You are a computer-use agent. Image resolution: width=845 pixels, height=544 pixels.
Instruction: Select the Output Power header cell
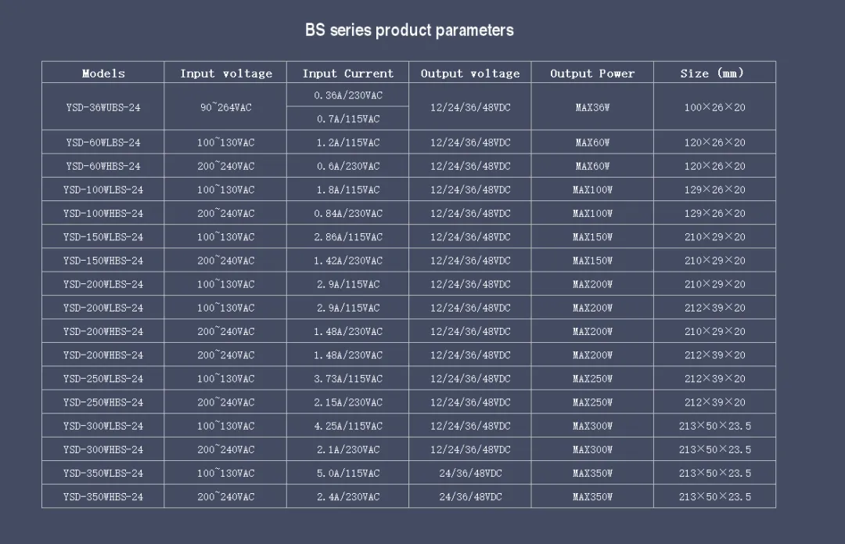(592, 73)
